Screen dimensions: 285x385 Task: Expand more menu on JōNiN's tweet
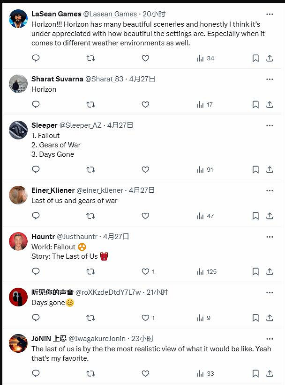pyautogui.click(x=270, y=339)
